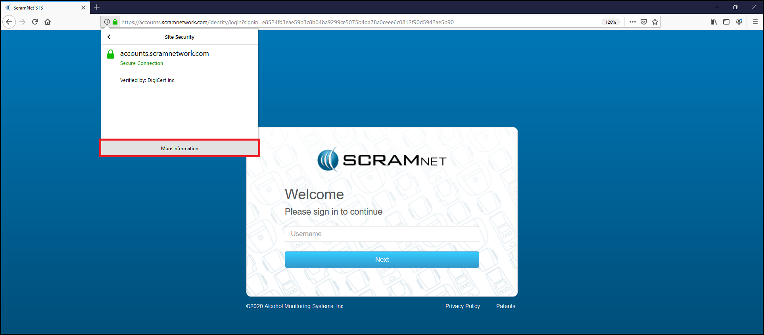Click the green padlock in address bar
The width and height of the screenshot is (764, 335).
[115, 22]
